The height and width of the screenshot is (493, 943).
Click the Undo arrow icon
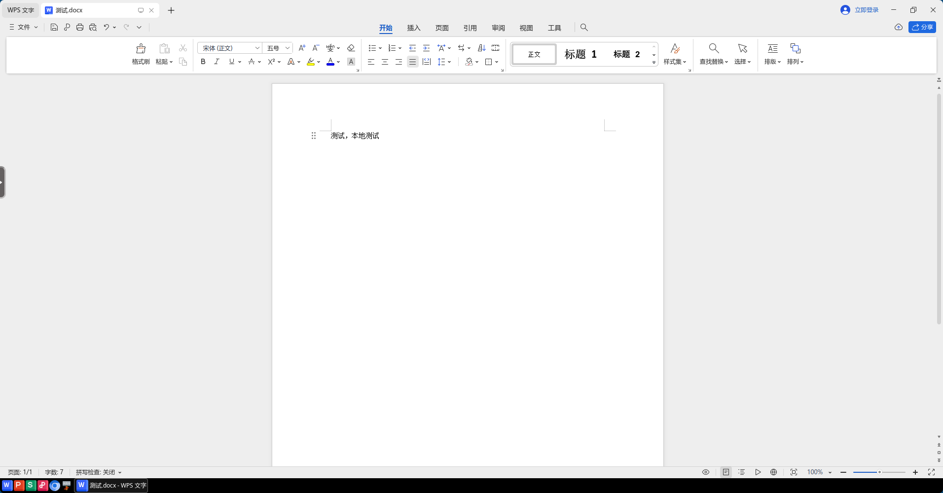(x=106, y=27)
